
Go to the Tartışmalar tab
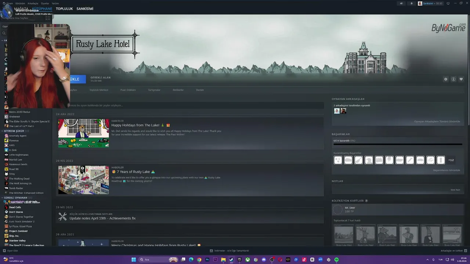click(x=154, y=90)
